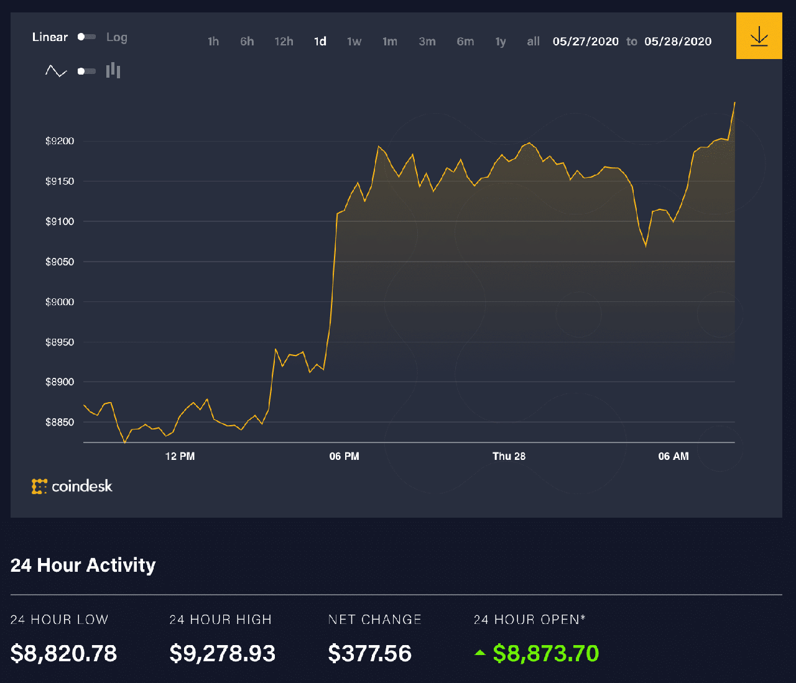Click the $9000 y-axis label
The height and width of the screenshot is (683, 796).
tap(60, 302)
